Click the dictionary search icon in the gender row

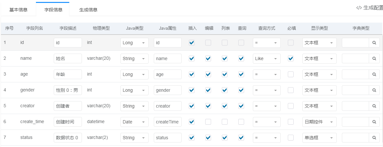(374, 90)
